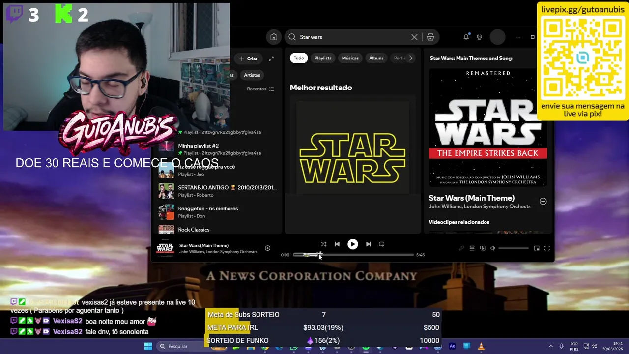
Task: Click "Star Wars: Main Themes and Songs" header
Action: [471, 58]
